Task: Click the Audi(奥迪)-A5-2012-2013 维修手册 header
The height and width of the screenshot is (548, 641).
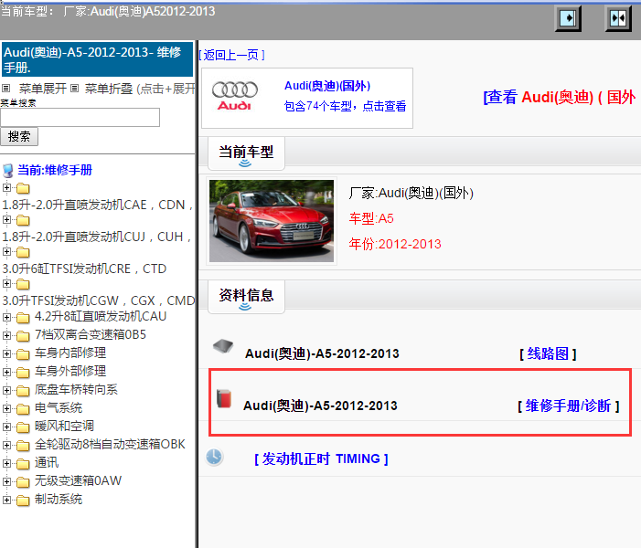Action: (97, 59)
